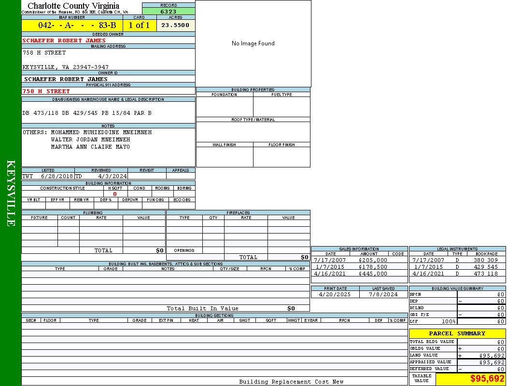
Task: Click the vertical KEYSVILLE green sidebar label
Action: click(11, 193)
